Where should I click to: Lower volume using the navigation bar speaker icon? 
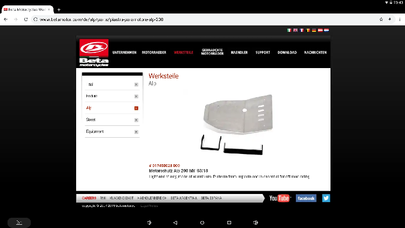click(149, 223)
